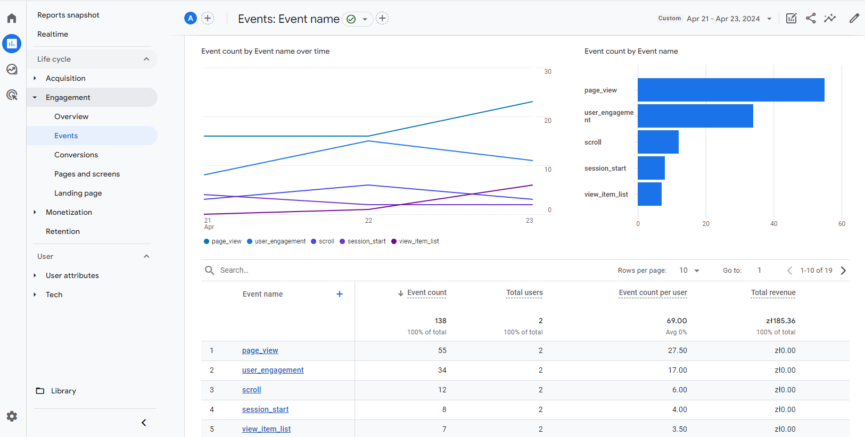Add a filter next to the report title
The height and width of the screenshot is (437, 865).
tap(382, 19)
